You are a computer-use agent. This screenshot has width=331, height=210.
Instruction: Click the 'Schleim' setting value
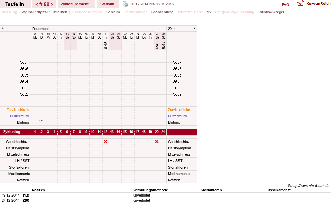[x=113, y=12]
